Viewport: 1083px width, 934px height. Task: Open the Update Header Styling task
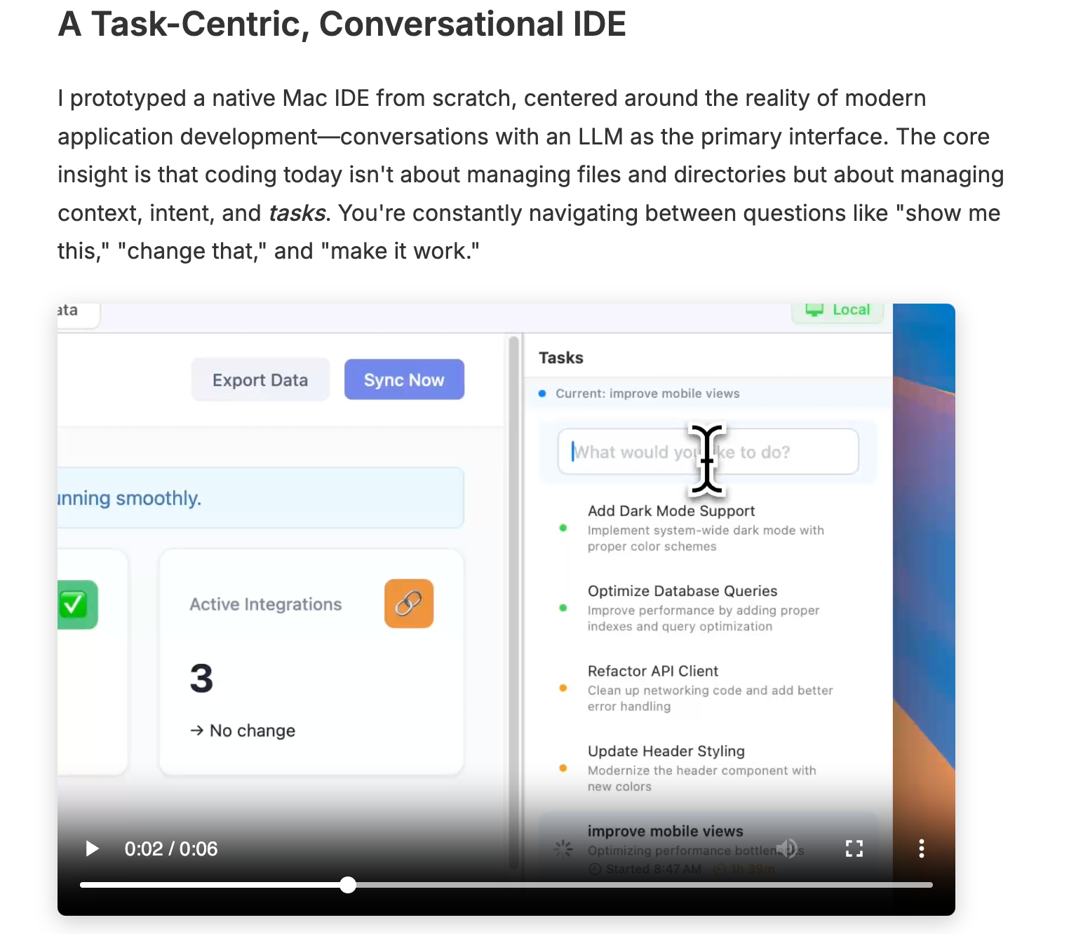coord(666,751)
